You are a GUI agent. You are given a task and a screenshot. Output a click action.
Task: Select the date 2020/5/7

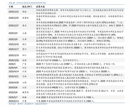(x=13, y=97)
